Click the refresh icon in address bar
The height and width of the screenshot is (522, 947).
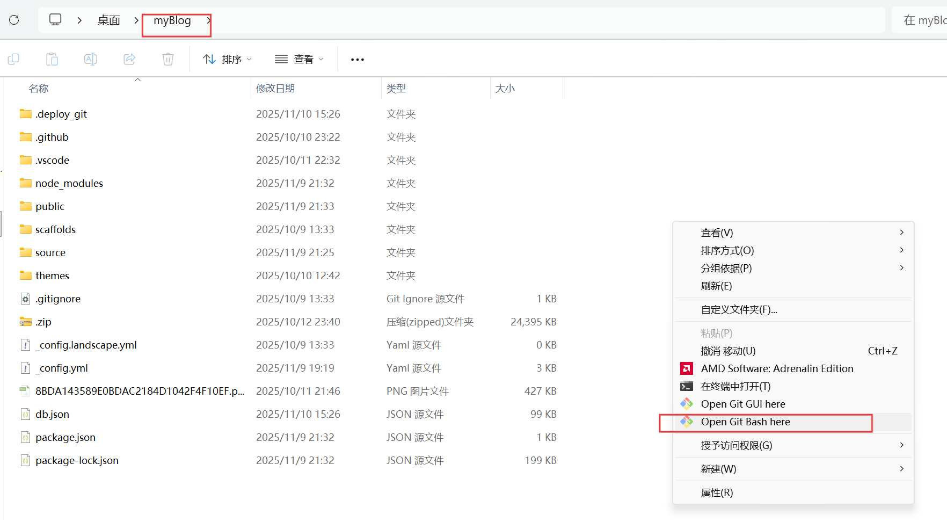[x=14, y=20]
